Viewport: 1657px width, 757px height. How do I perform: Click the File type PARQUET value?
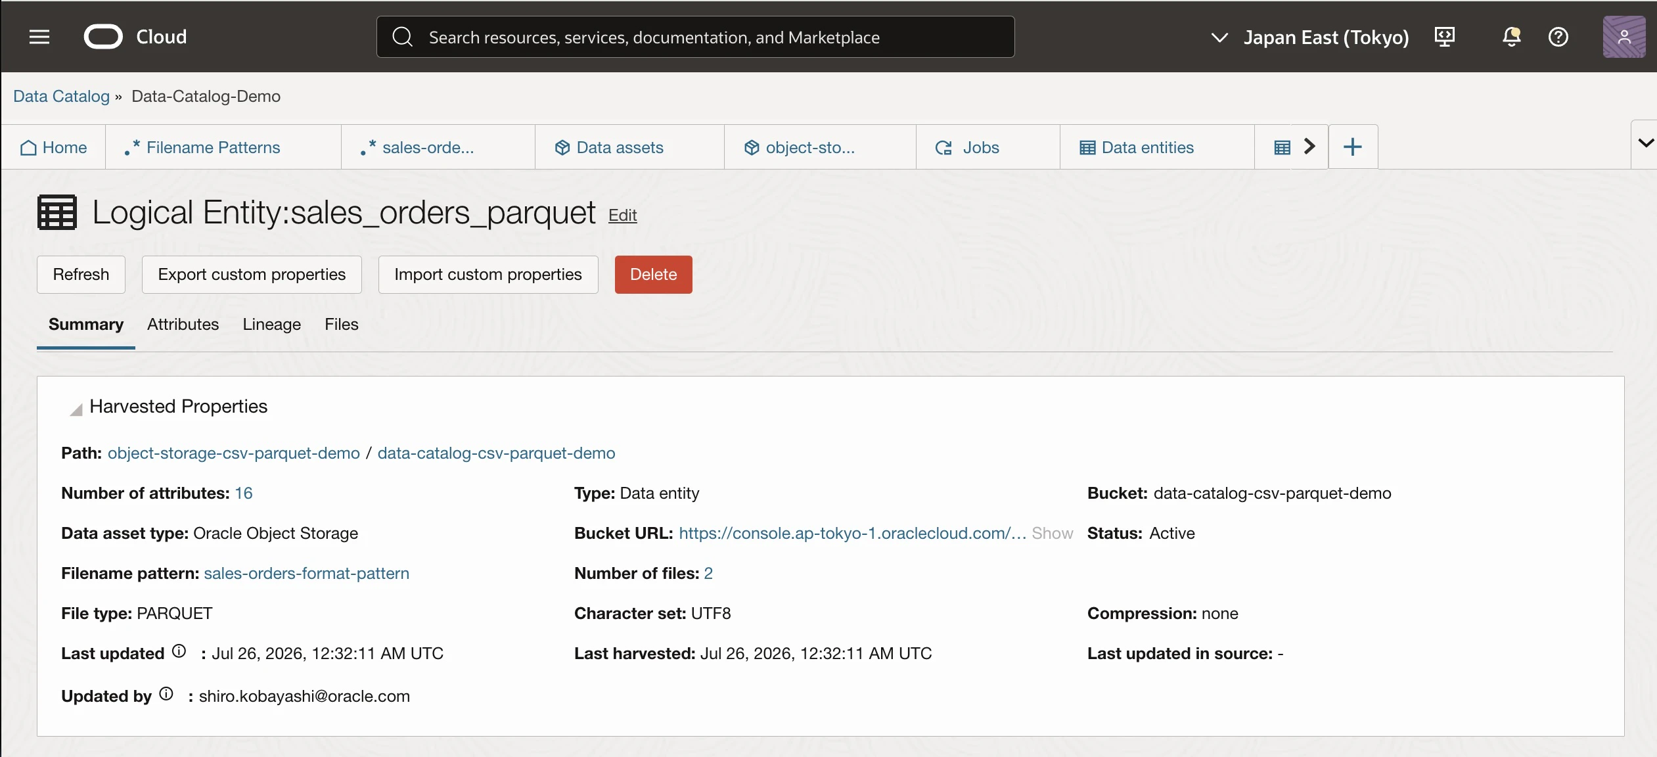174,613
